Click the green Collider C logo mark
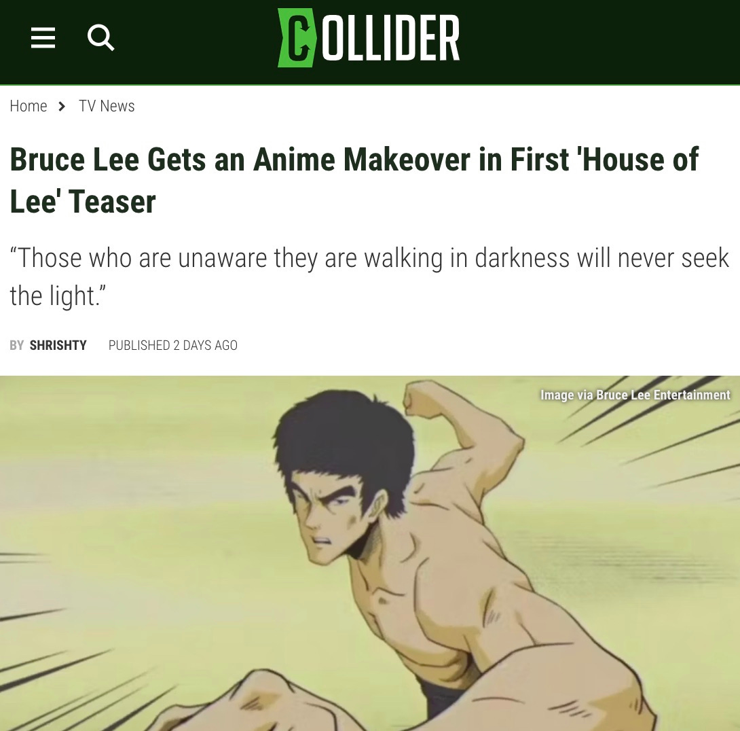The image size is (740, 731). click(x=296, y=38)
